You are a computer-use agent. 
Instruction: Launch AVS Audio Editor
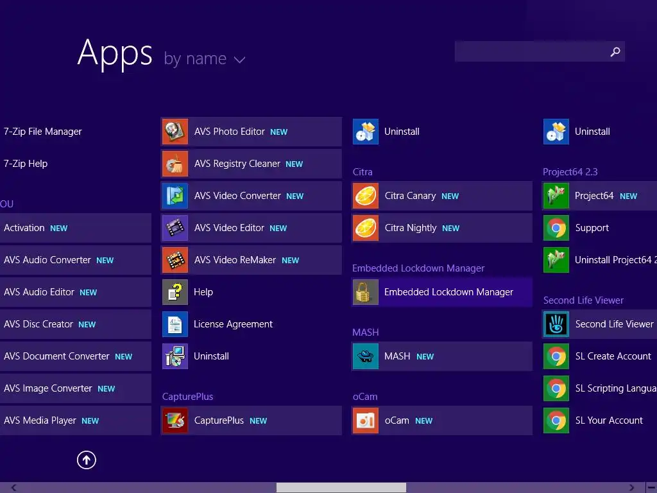(76, 292)
